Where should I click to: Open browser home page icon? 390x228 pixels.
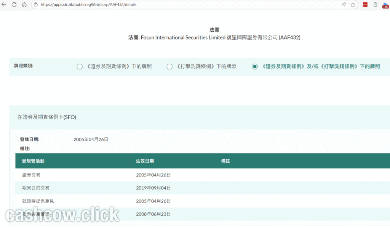(24, 5)
